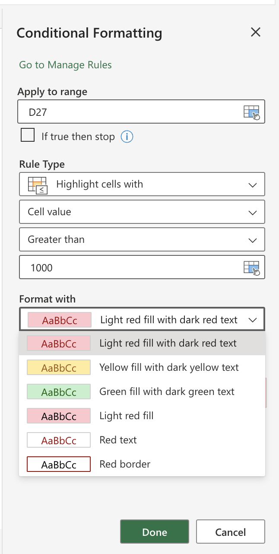Collapse the Format with dropdown chevron
The width and height of the screenshot is (279, 554).
252,320
